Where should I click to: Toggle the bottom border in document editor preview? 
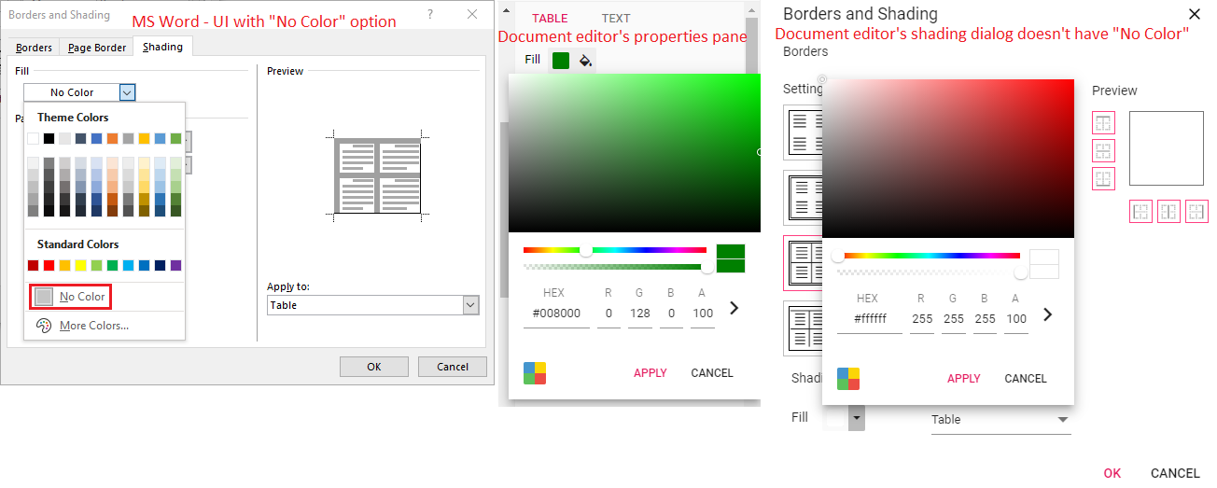[1103, 179]
